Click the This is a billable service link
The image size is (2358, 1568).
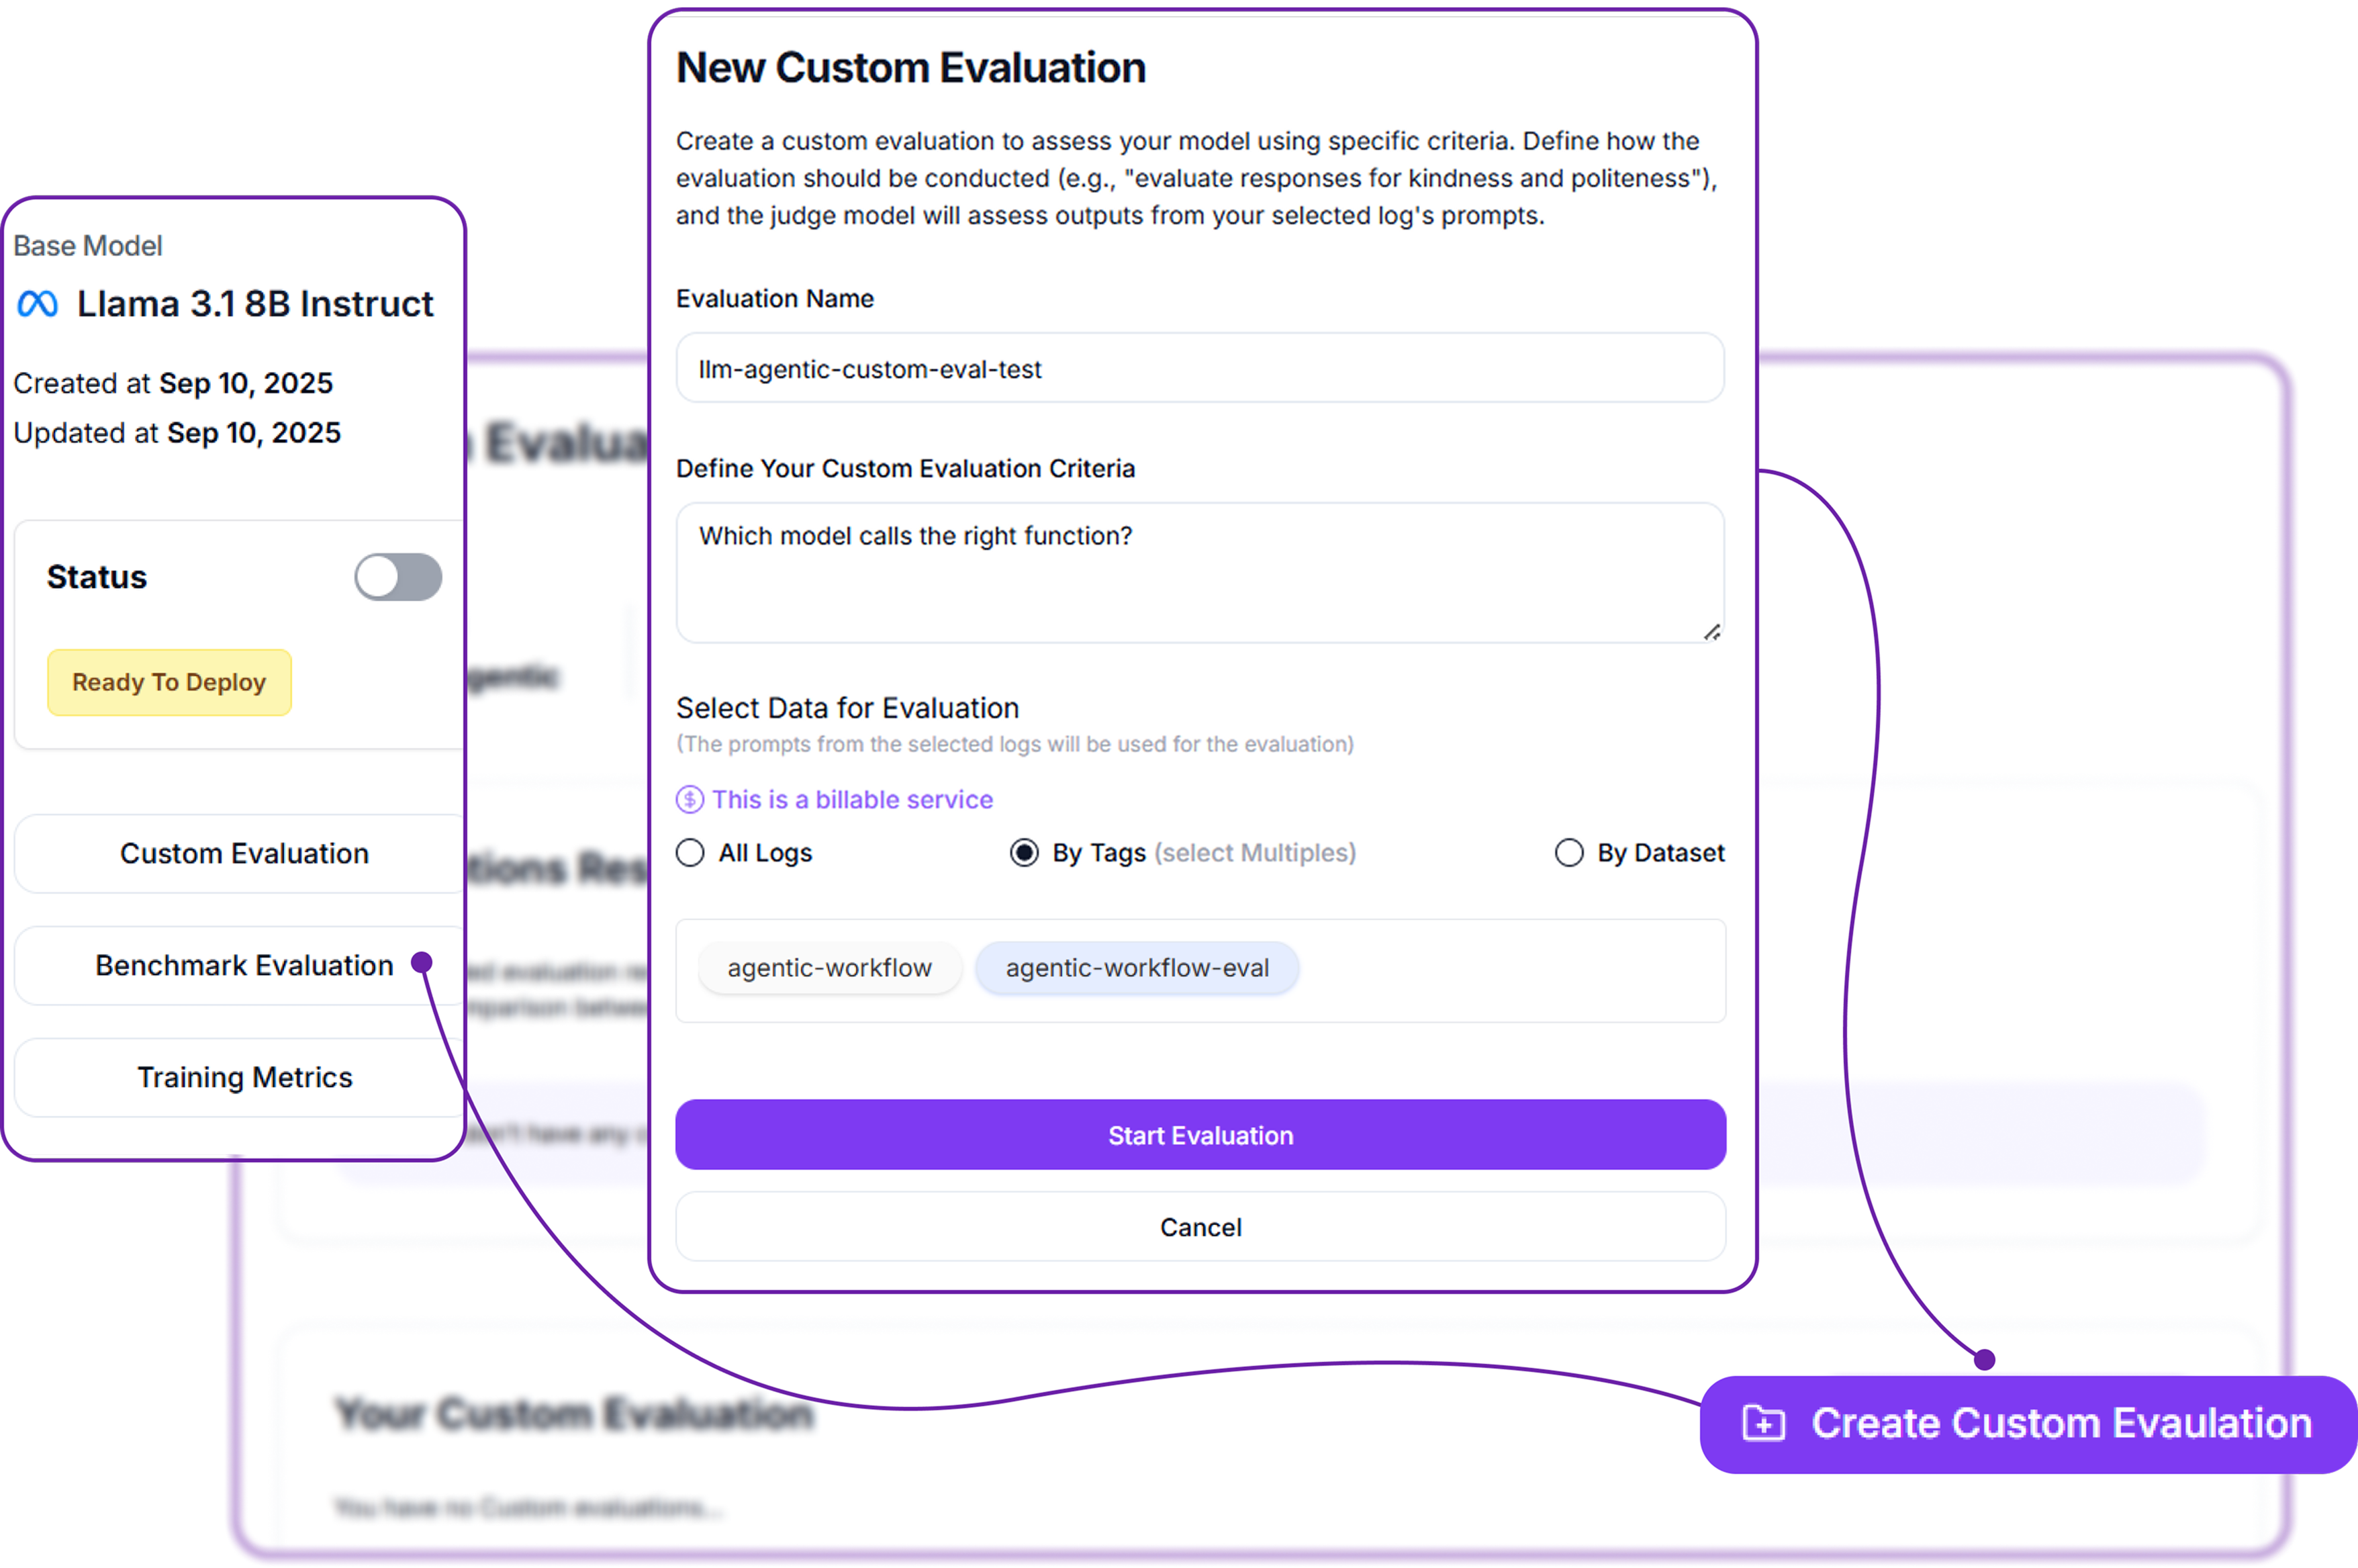(x=853, y=800)
